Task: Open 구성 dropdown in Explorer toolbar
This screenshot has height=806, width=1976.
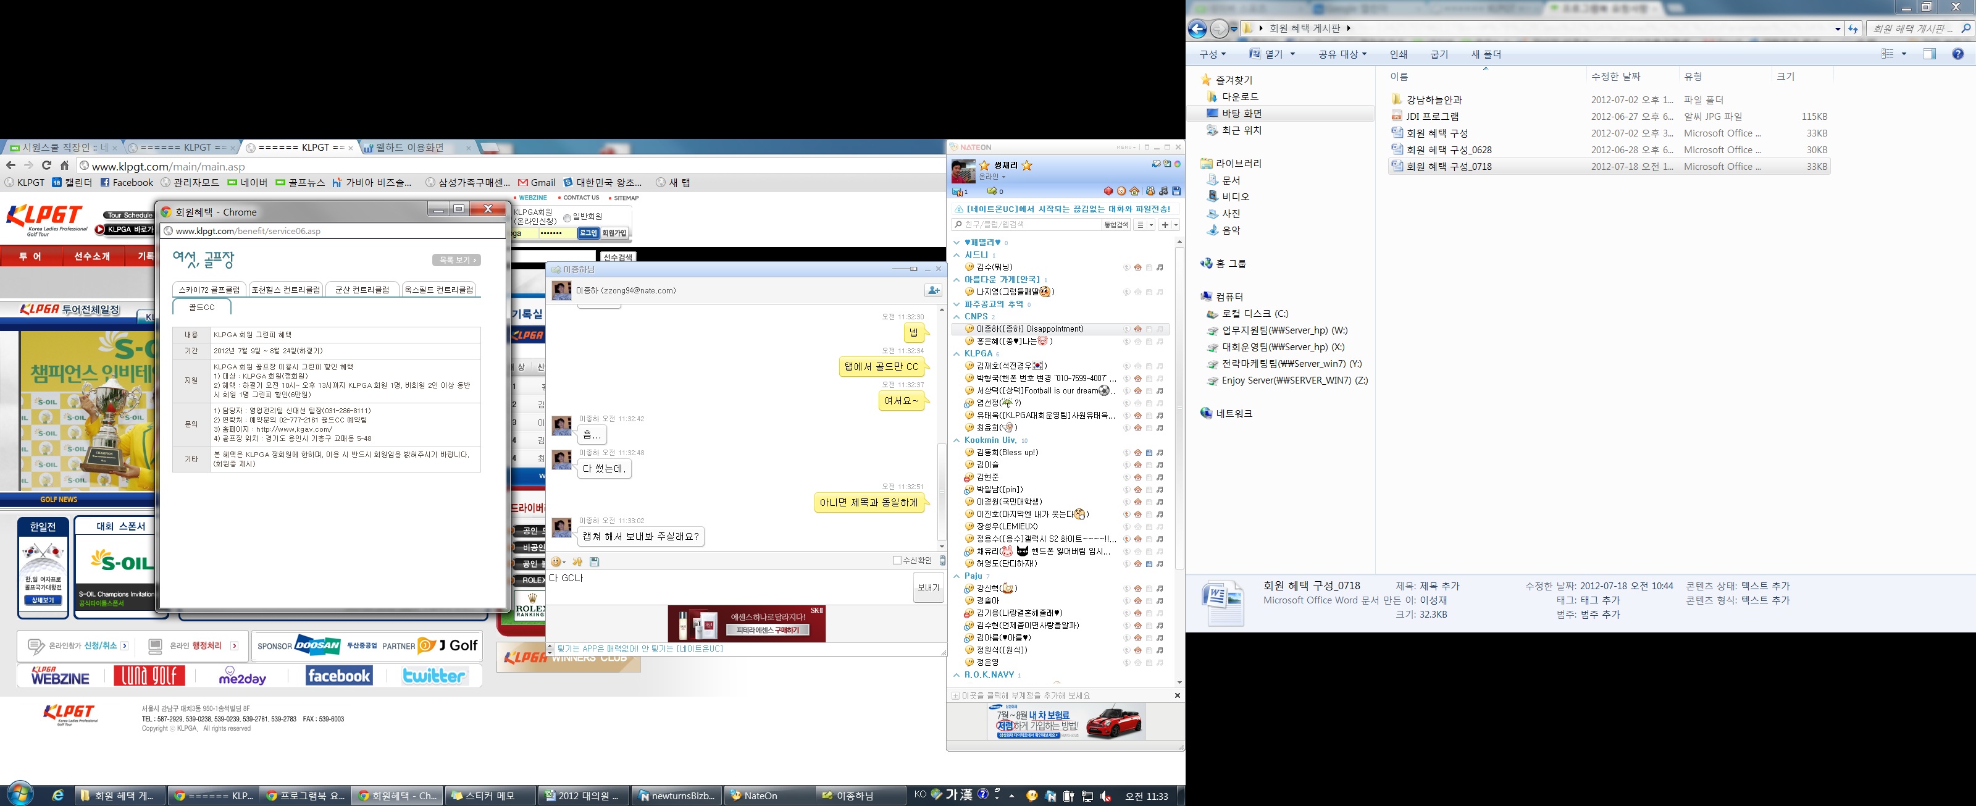Action: tap(1212, 54)
